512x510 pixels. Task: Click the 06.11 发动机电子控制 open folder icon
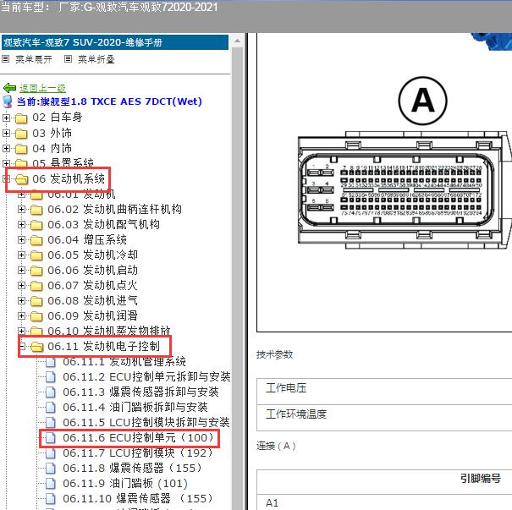[x=37, y=347]
